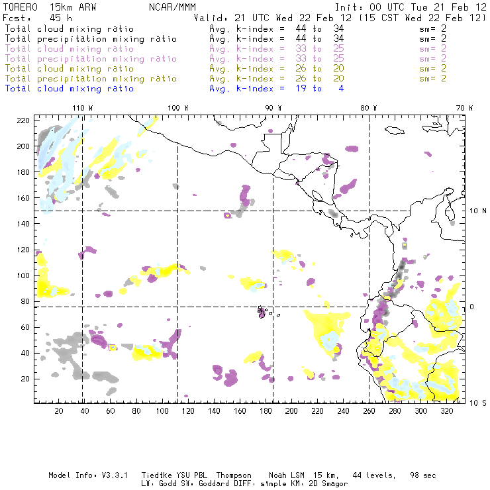Click the '10 N' latitude label
Screen dimensions: 490x490
[x=478, y=211]
